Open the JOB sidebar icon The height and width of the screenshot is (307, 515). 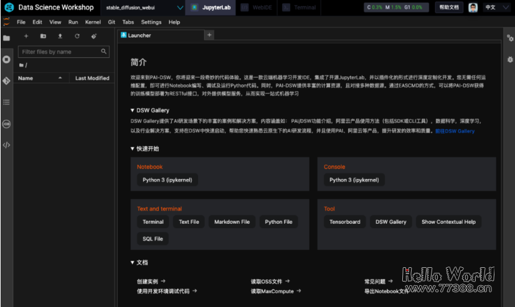coord(6,124)
